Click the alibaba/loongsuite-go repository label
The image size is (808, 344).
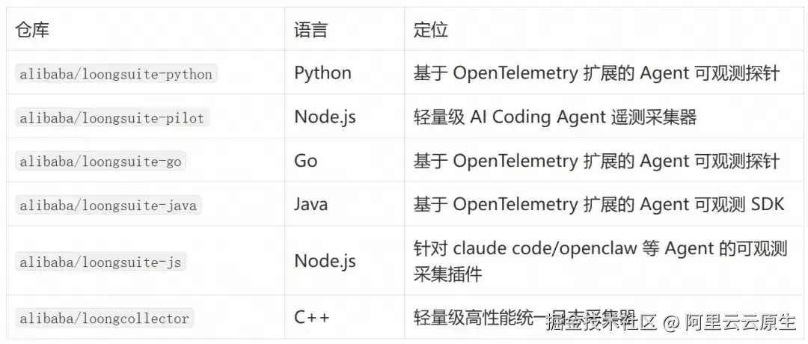100,162
